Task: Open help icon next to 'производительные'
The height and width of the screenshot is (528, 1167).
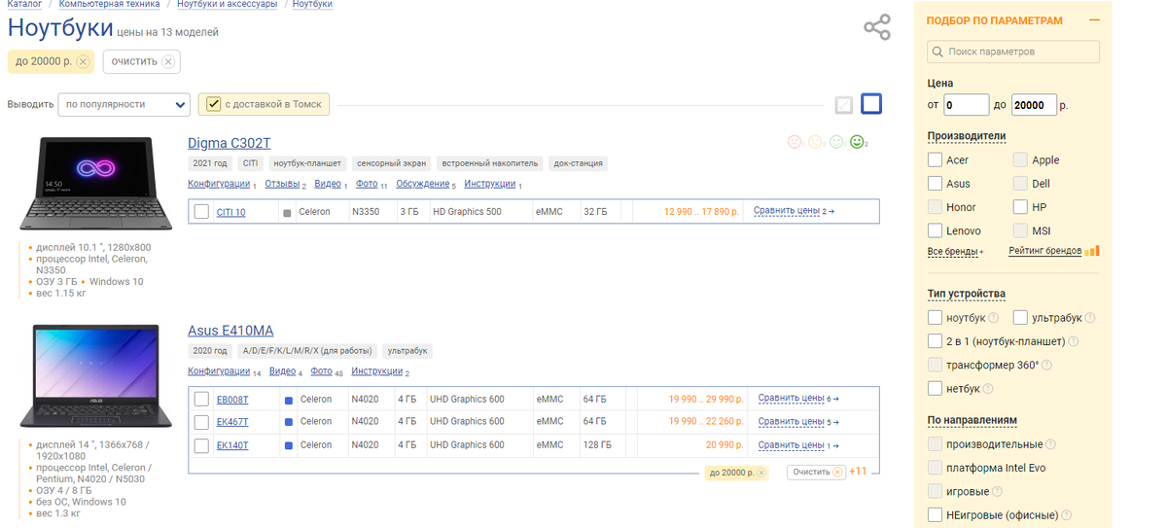Action: (1051, 444)
